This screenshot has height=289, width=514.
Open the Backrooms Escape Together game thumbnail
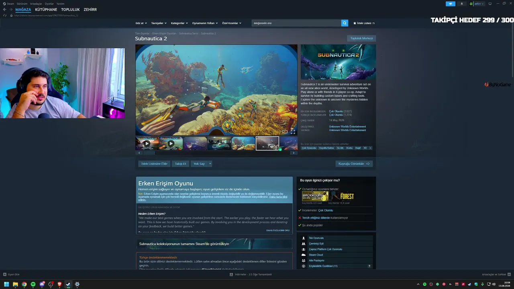click(315, 196)
